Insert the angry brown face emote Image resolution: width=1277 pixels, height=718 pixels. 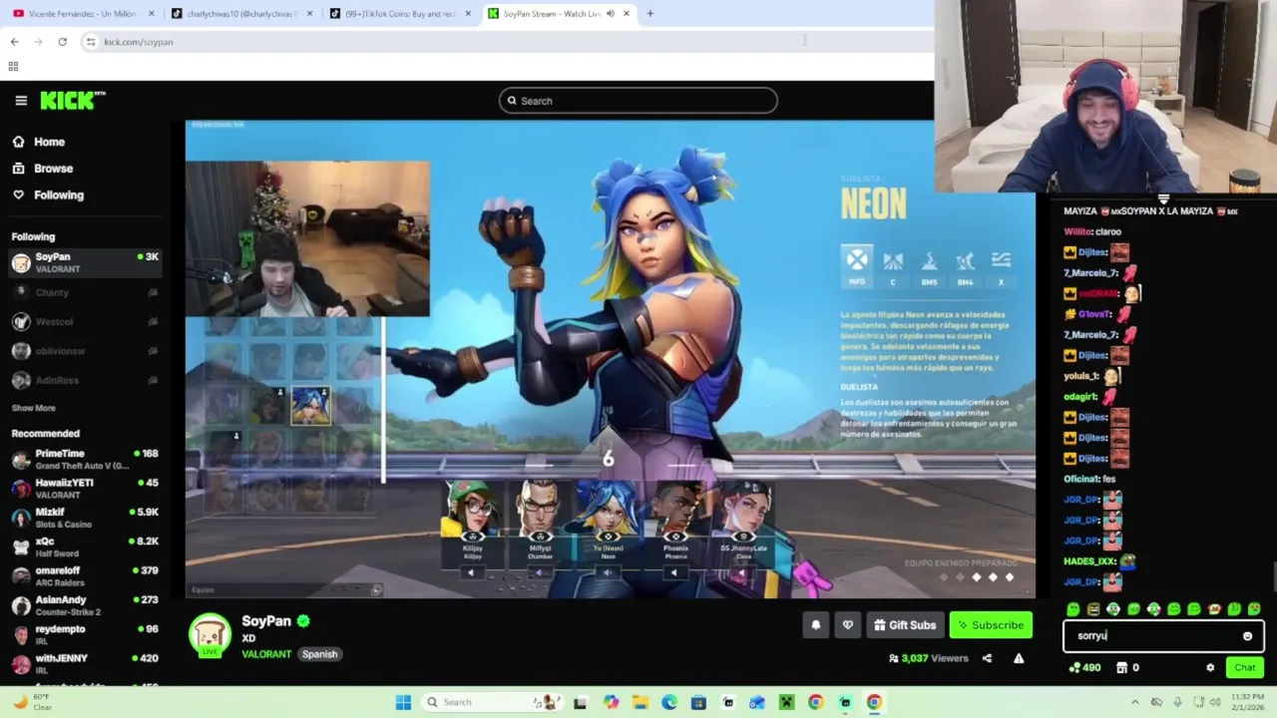(1093, 609)
